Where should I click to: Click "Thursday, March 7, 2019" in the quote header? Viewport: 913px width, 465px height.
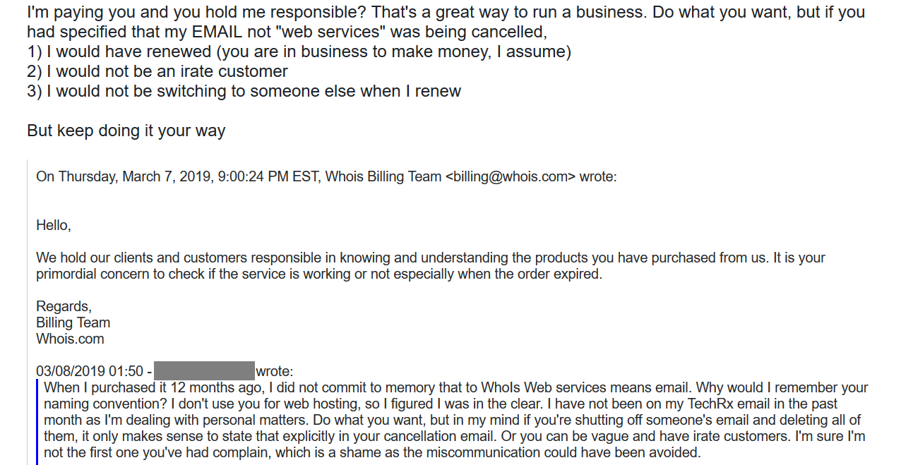click(x=135, y=176)
